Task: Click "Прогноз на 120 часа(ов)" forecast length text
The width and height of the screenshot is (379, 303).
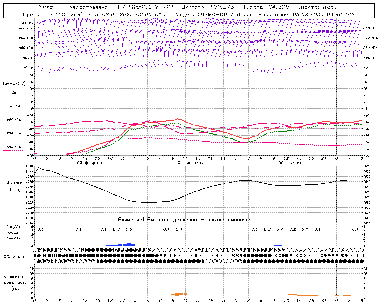Action: click(57, 14)
